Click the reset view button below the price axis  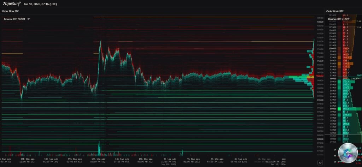pos(320,162)
